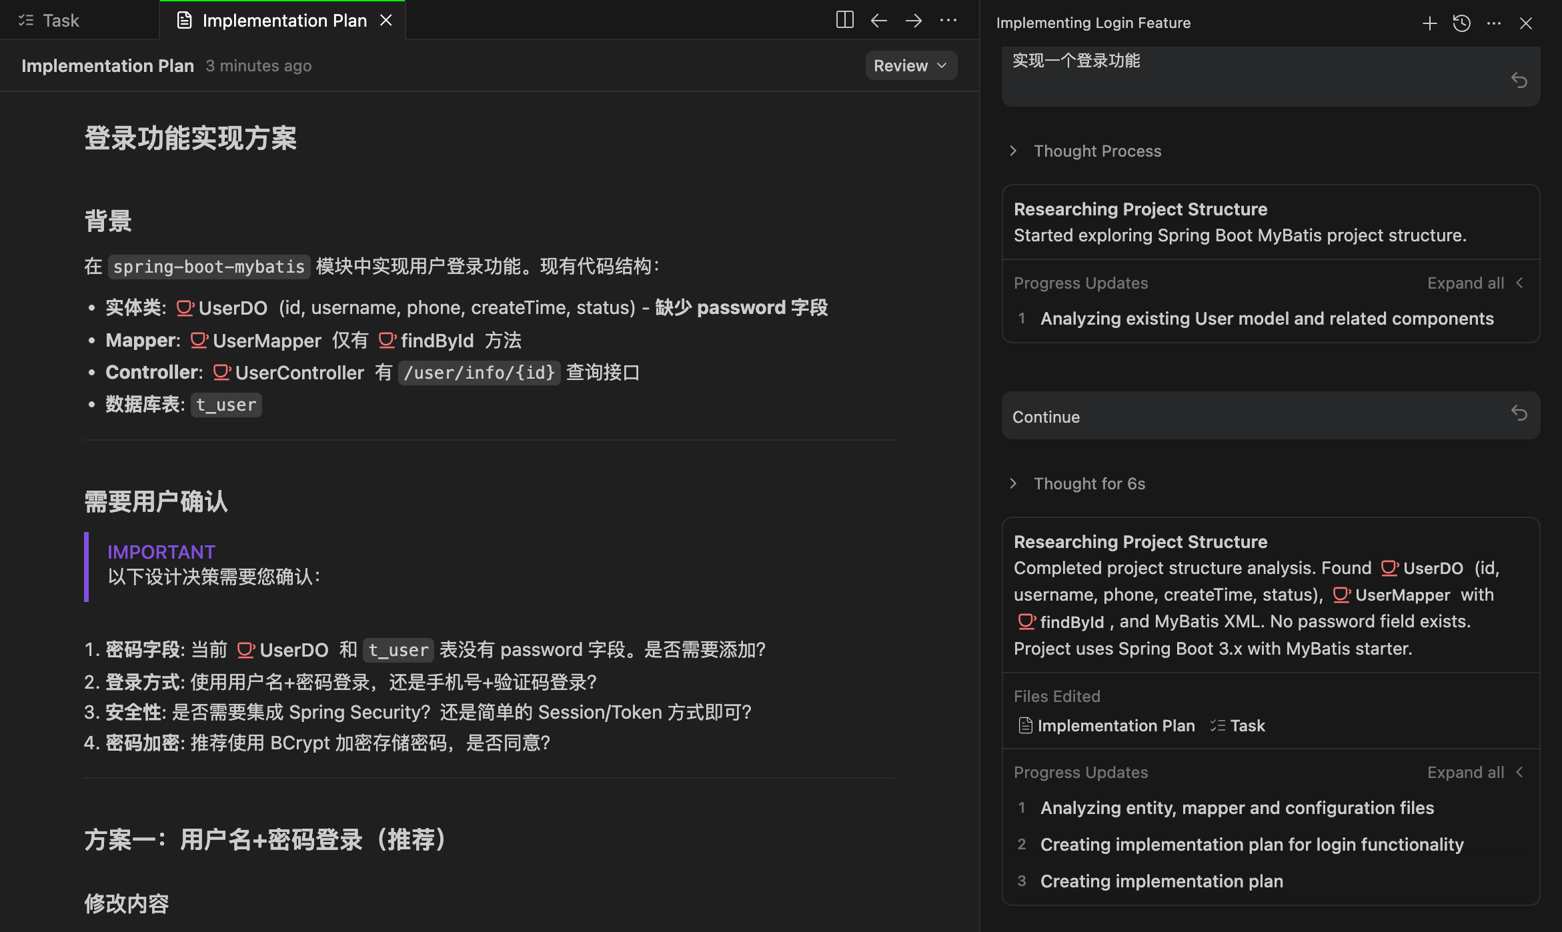Open editor more options ellipsis
1562x932 pixels.
tap(948, 20)
